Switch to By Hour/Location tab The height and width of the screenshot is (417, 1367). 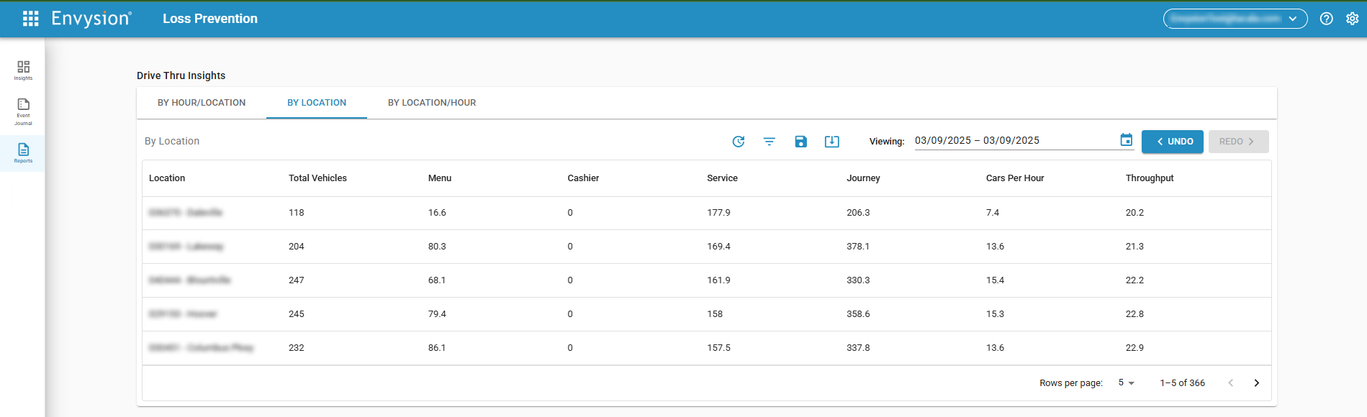click(x=202, y=103)
